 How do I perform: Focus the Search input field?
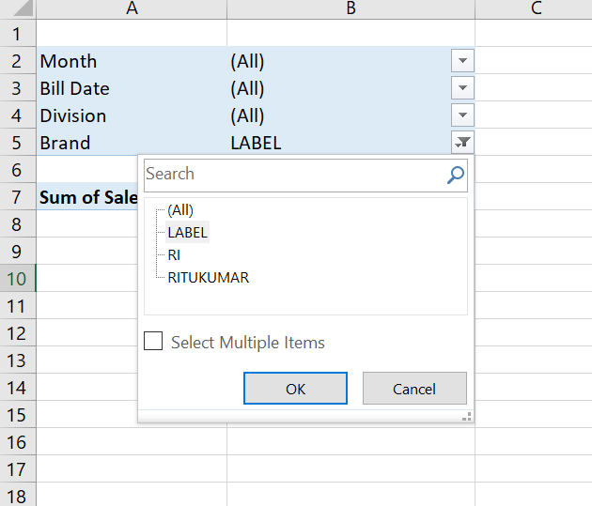[294, 175]
